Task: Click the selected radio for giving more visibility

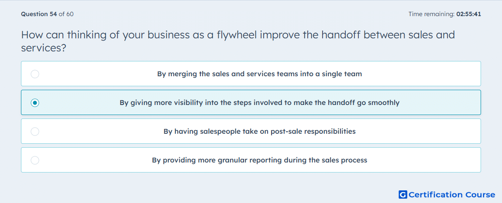Action: [35, 103]
